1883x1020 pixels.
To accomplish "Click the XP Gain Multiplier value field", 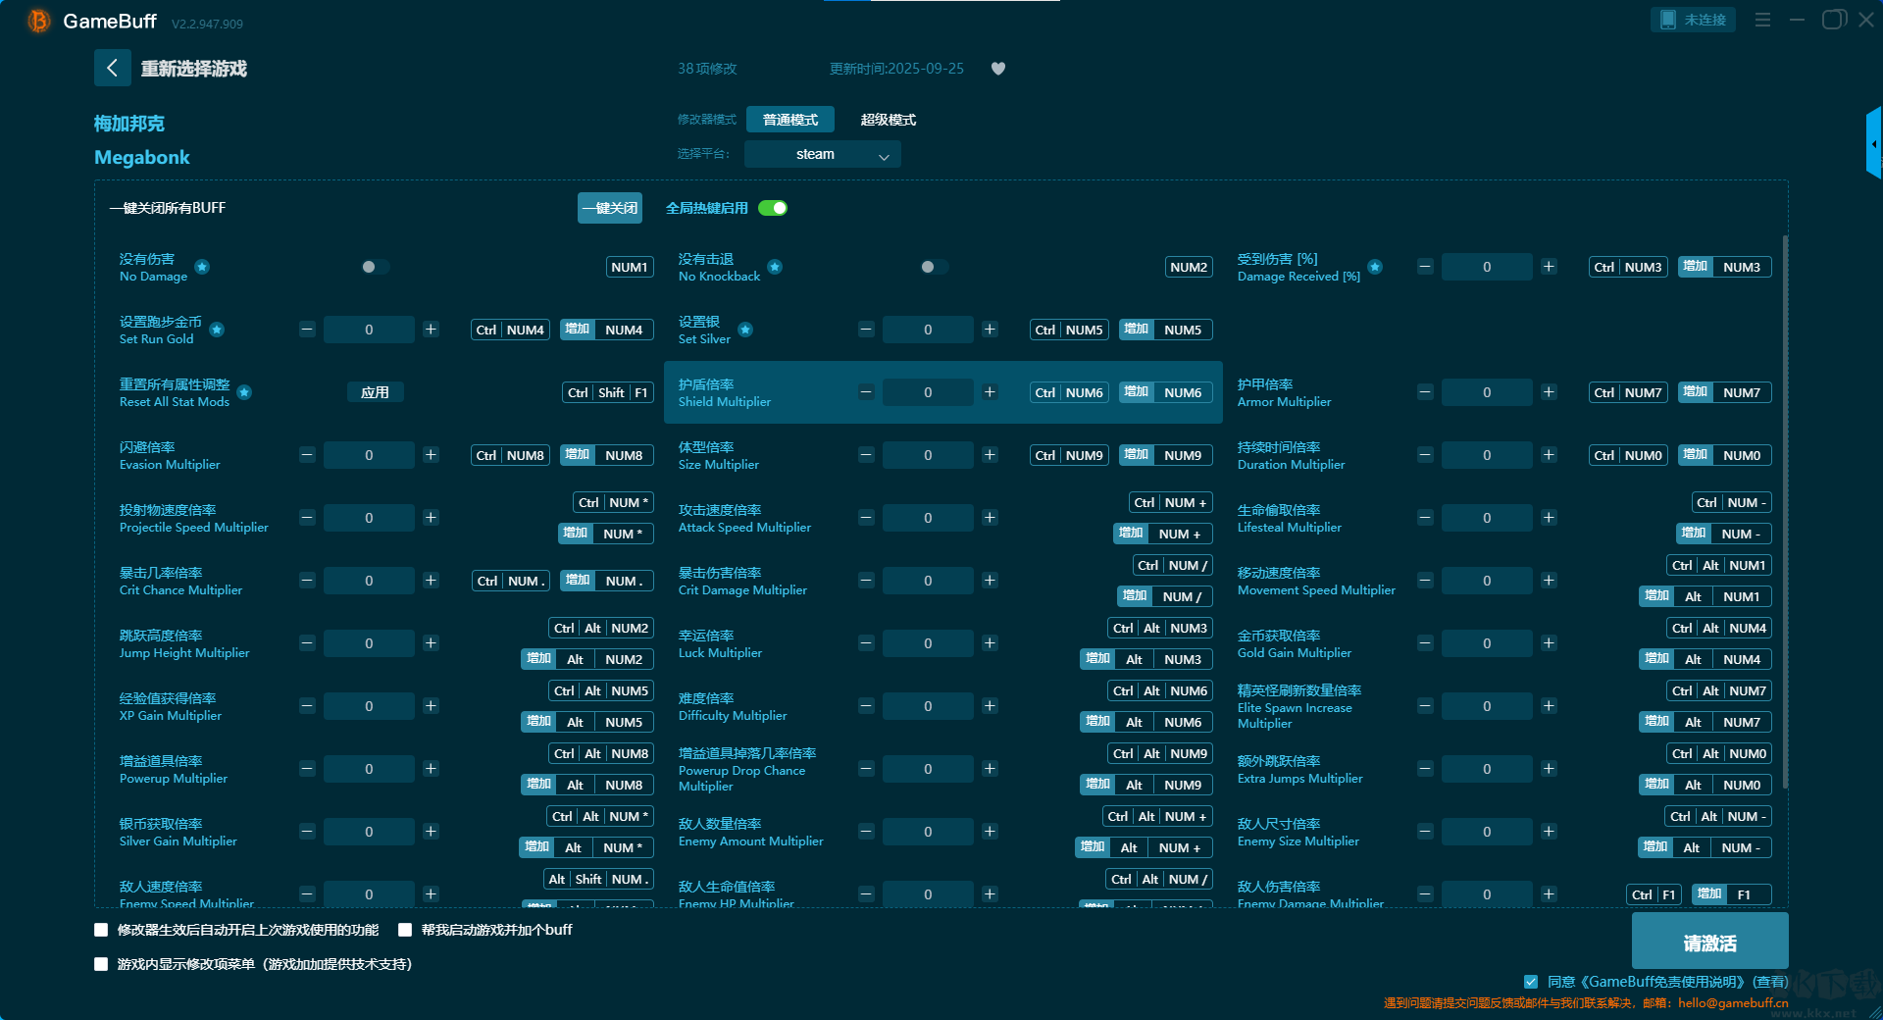I will [x=369, y=706].
